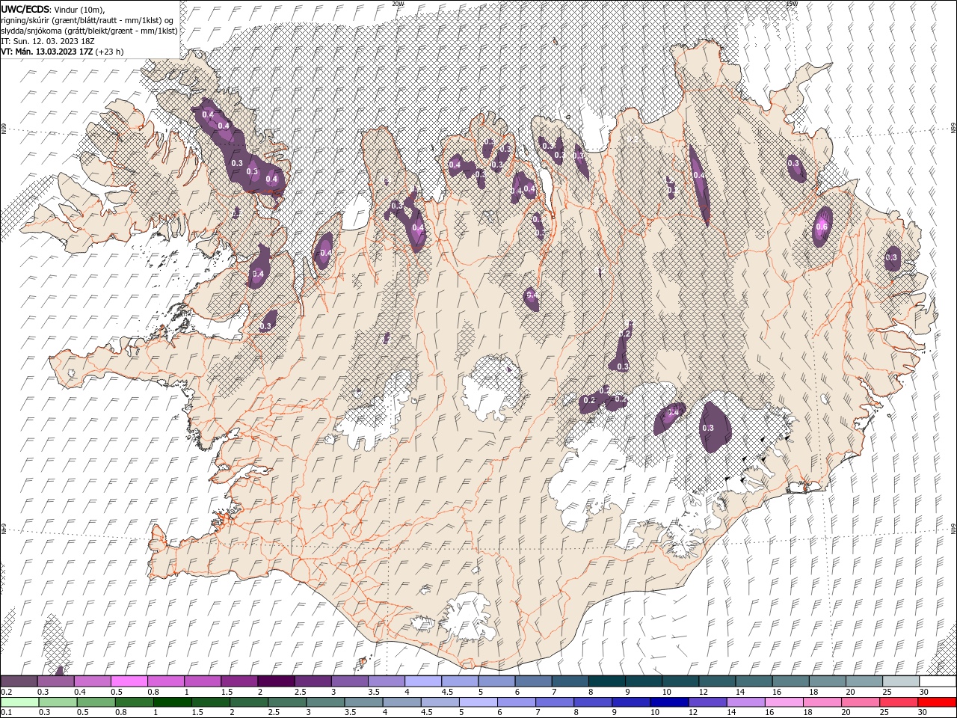Screen dimensions: 957x718
Task: Click the '20W' longitude label
Action: (x=398, y=3)
